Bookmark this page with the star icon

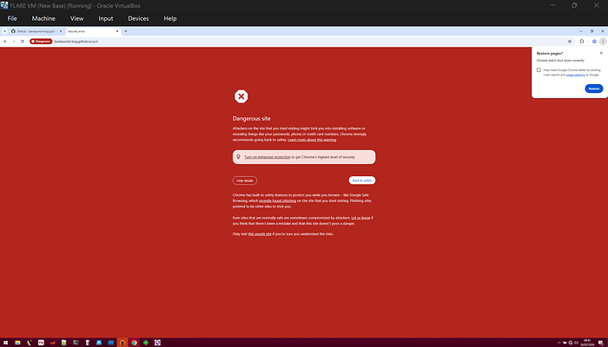tap(570, 42)
